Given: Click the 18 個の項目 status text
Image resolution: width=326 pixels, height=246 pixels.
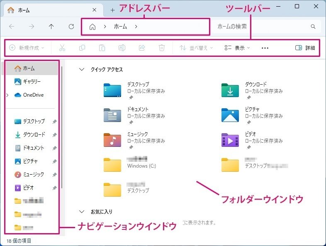Looking at the screenshot, I should click(x=19, y=241).
